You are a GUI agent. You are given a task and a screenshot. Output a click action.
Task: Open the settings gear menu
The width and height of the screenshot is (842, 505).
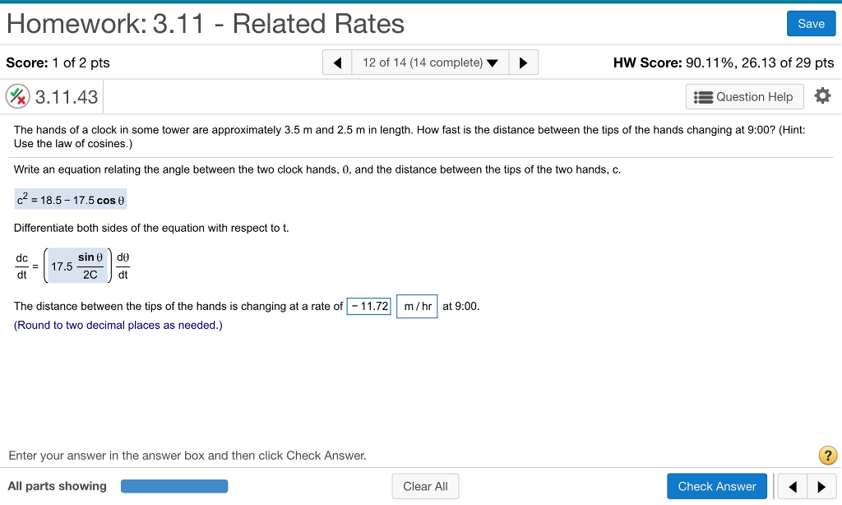tap(822, 95)
